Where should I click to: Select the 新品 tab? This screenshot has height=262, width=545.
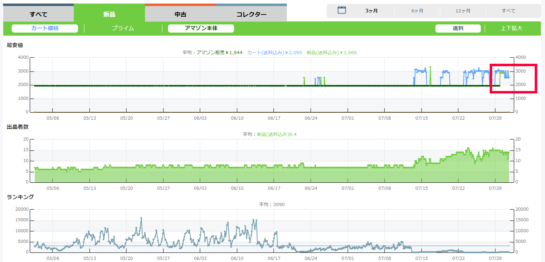tap(109, 15)
